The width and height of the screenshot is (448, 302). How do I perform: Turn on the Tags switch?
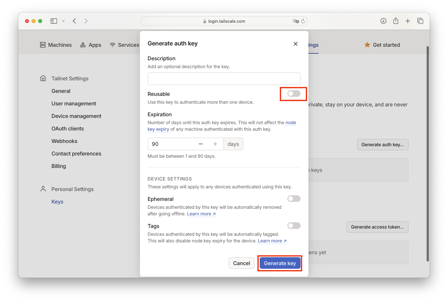294,226
